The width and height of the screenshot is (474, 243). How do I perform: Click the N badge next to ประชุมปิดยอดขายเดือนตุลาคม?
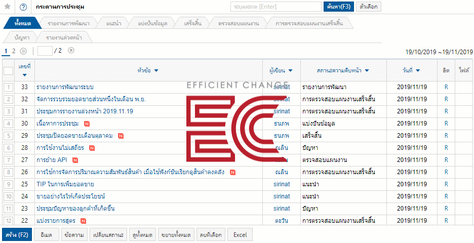(121, 136)
